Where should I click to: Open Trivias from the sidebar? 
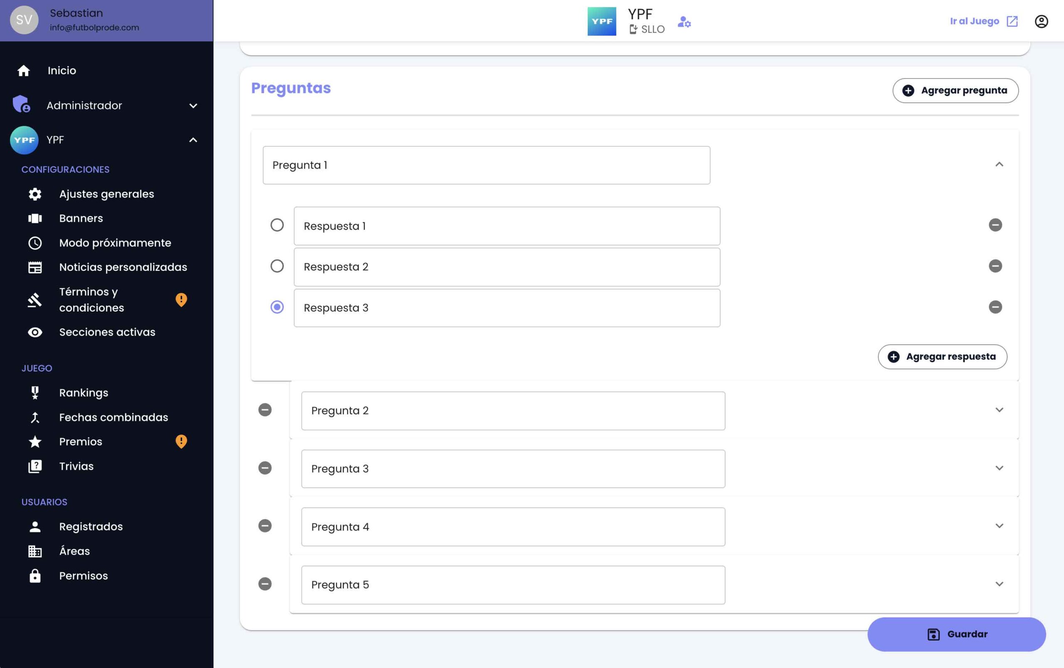coord(76,466)
